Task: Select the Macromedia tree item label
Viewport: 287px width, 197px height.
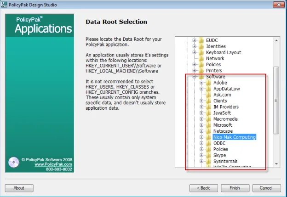Action: [x=225, y=119]
